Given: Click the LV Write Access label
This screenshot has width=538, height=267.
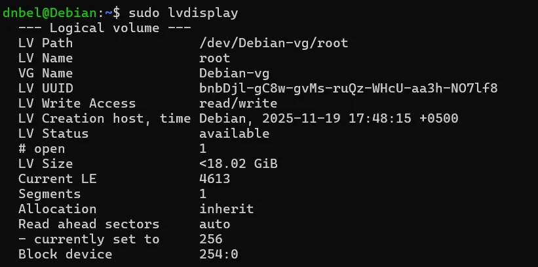Looking at the screenshot, I should coord(77,104).
